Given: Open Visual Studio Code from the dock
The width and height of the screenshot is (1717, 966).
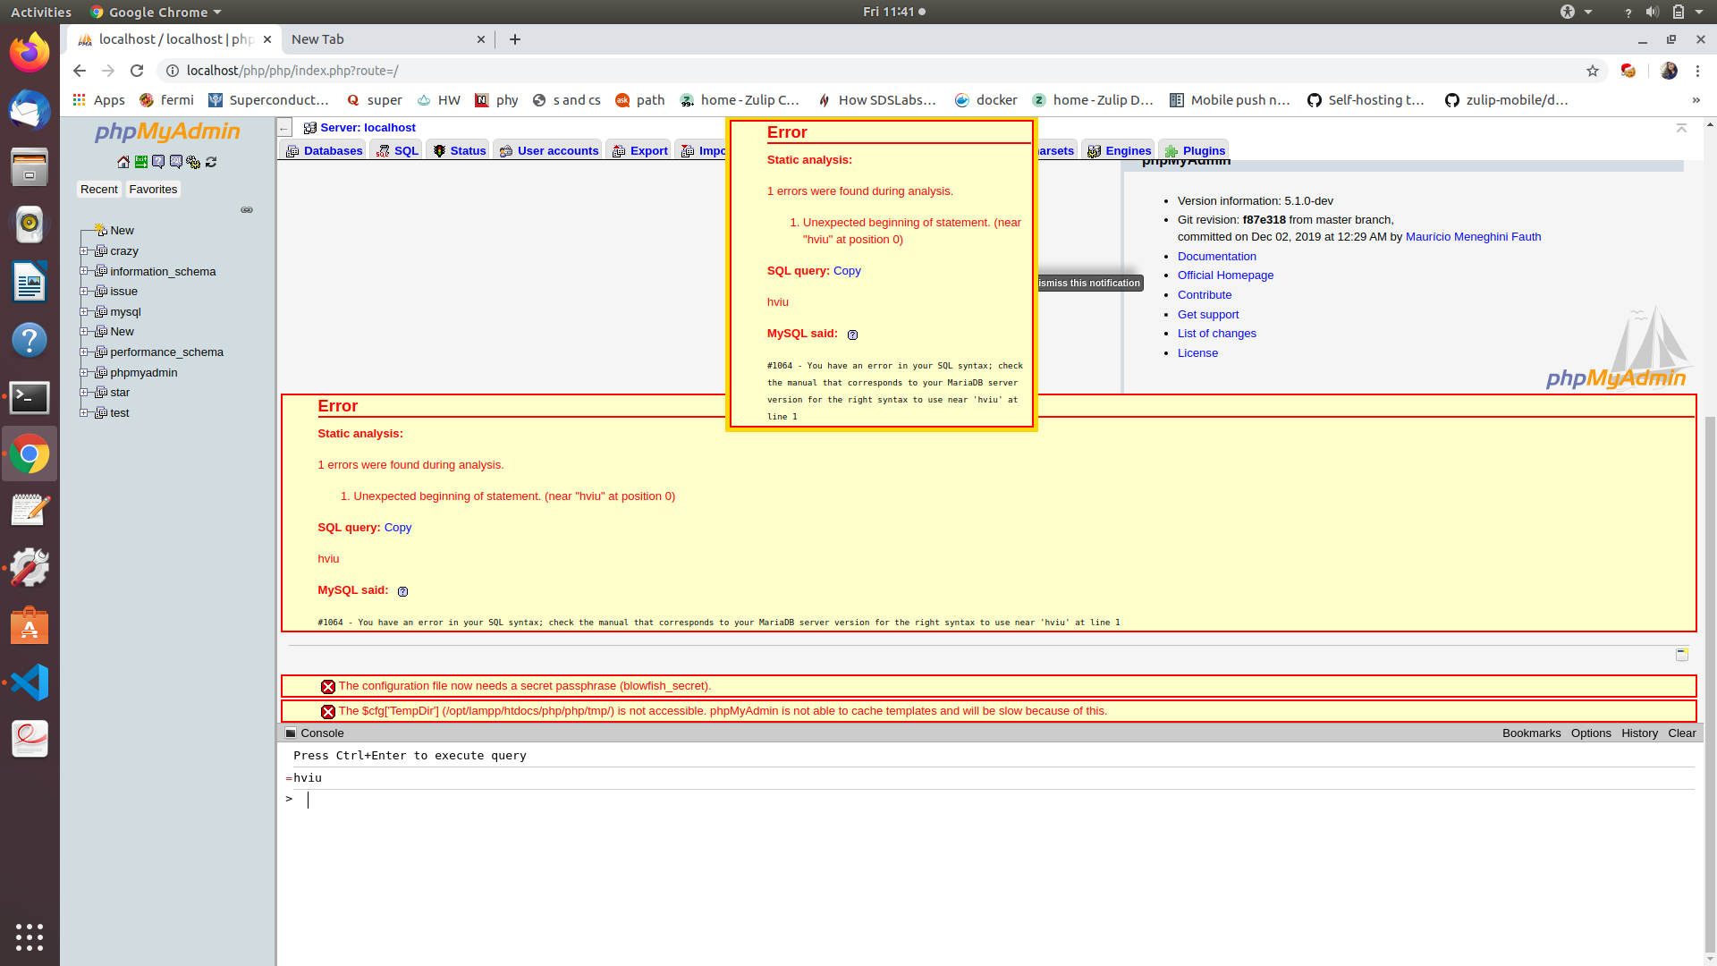Looking at the screenshot, I should tap(30, 682).
